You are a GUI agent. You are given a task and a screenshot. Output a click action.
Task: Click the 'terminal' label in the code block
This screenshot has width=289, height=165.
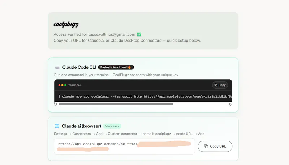[x=75, y=85]
